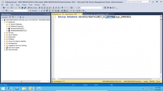163x91 pixels.
Task: Click the Save All icon
Action: (25, 8)
